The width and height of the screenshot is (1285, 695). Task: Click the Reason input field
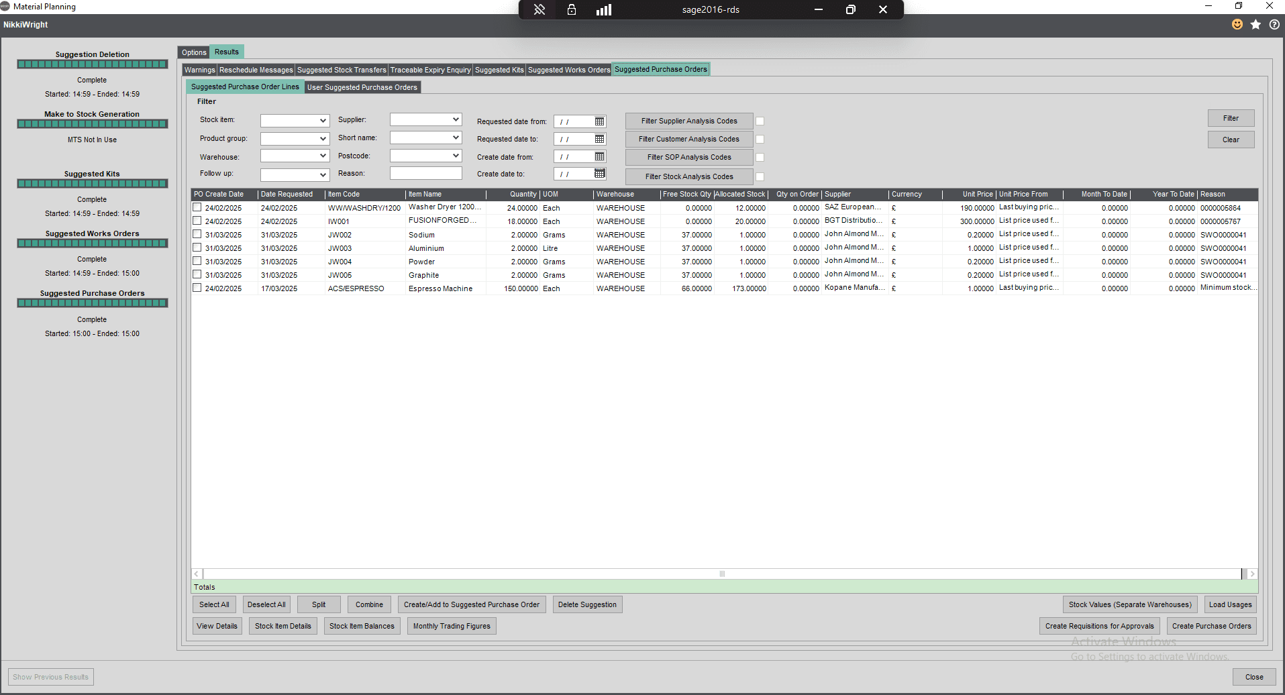(426, 173)
